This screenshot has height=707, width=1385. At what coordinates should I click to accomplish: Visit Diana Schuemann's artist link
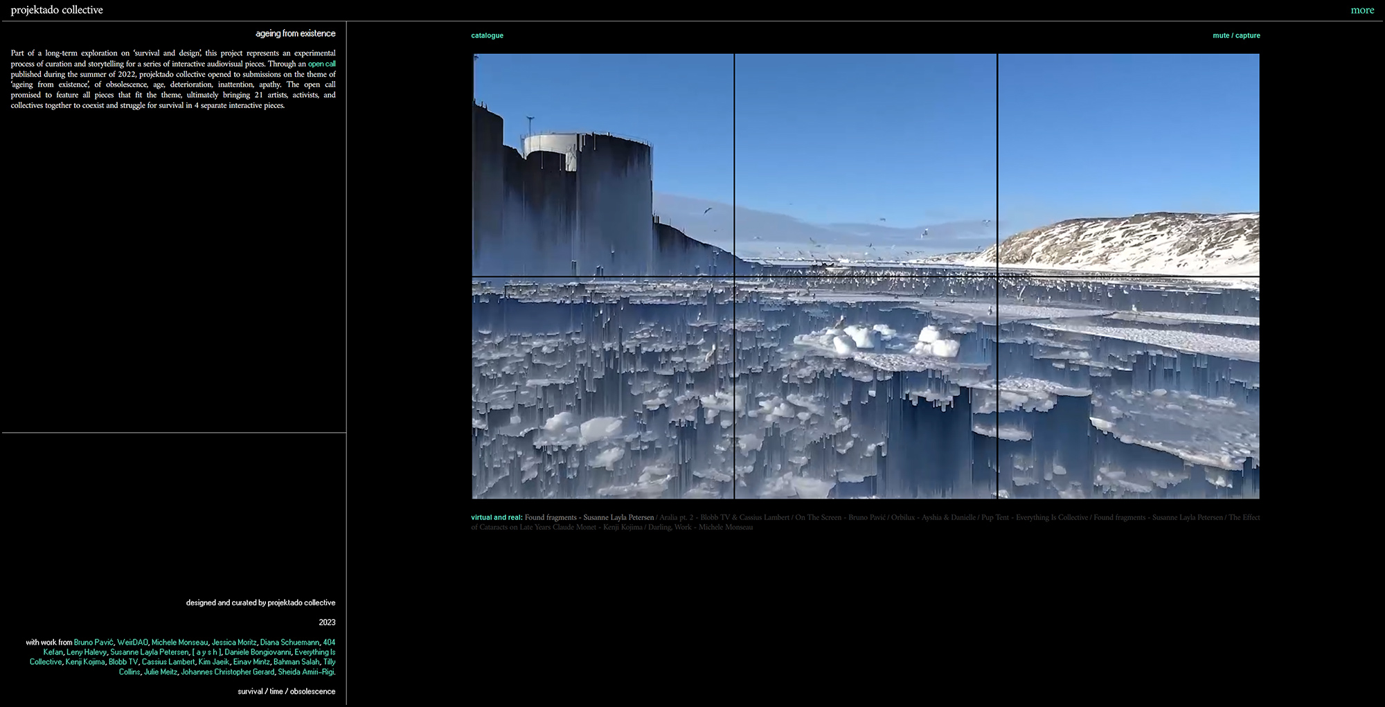point(289,643)
